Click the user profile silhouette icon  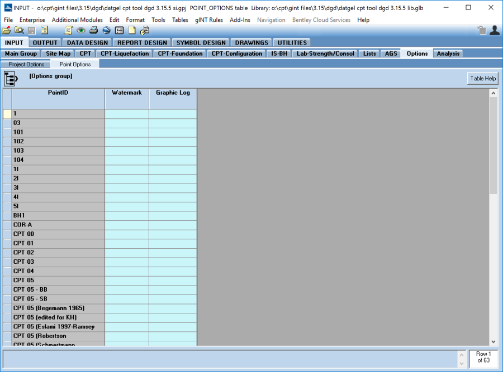tap(494, 31)
